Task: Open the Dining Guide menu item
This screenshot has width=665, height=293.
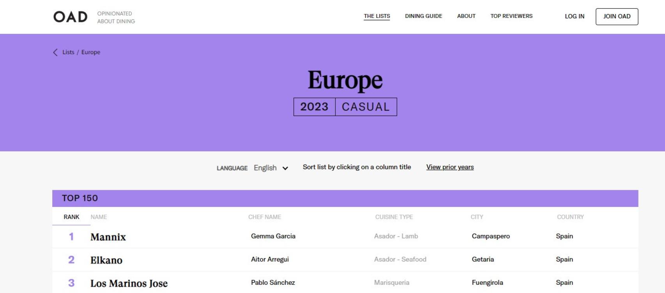Action: [423, 16]
